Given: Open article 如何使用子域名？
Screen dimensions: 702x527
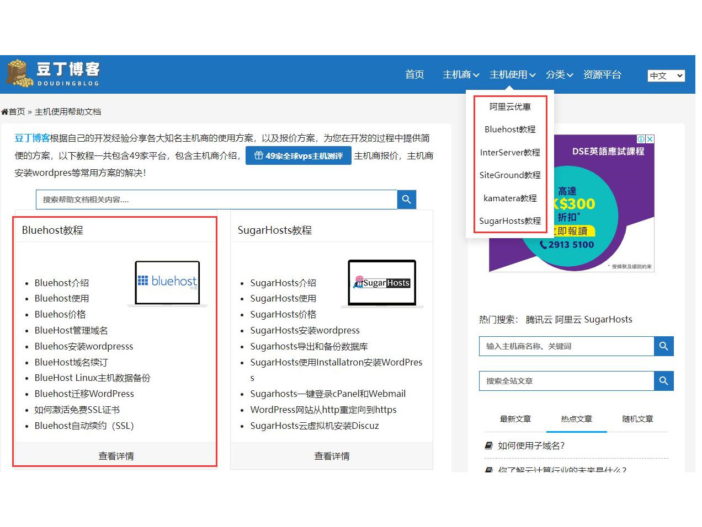Looking at the screenshot, I should (x=531, y=445).
